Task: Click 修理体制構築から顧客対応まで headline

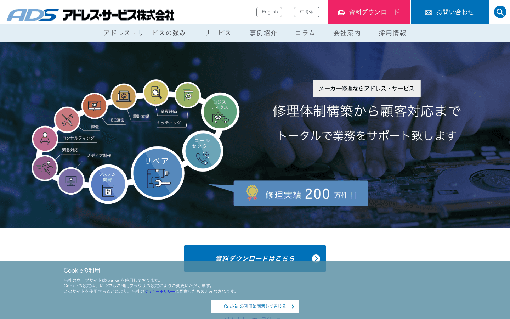Action: pos(367,111)
